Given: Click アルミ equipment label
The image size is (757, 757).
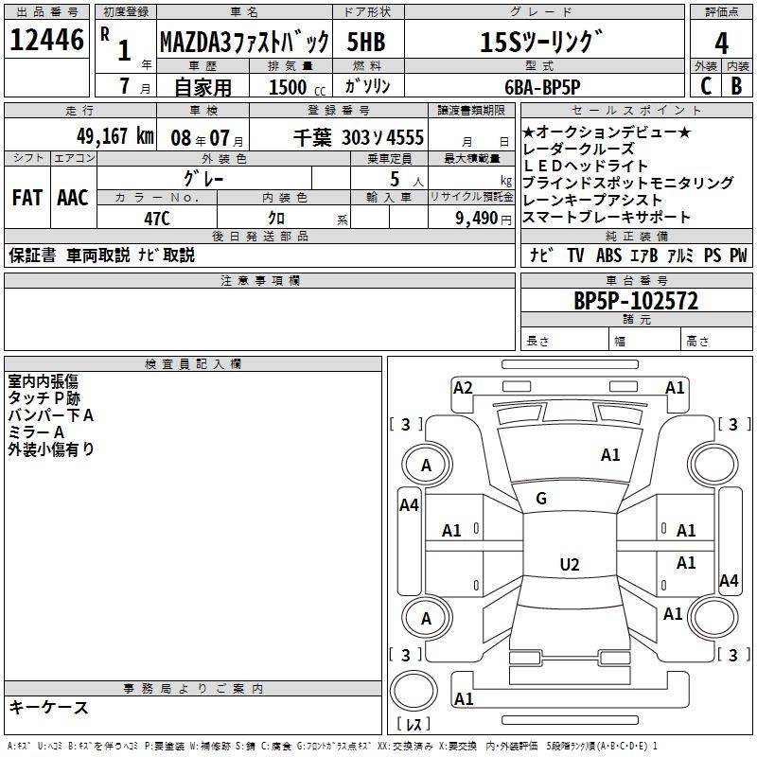Looking at the screenshot, I should 680,255.
